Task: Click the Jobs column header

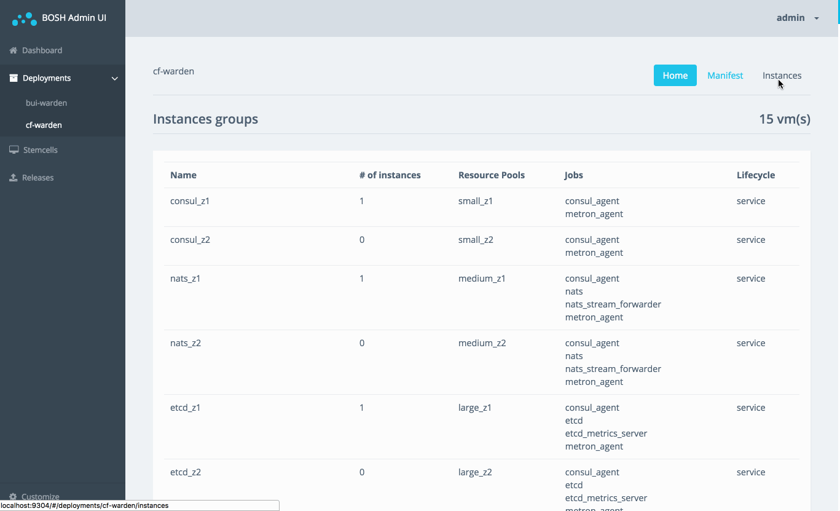Action: coord(574,175)
